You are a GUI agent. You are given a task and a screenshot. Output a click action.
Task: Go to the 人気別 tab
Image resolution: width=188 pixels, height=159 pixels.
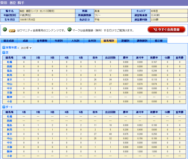pyautogui.click(x=75, y=41)
